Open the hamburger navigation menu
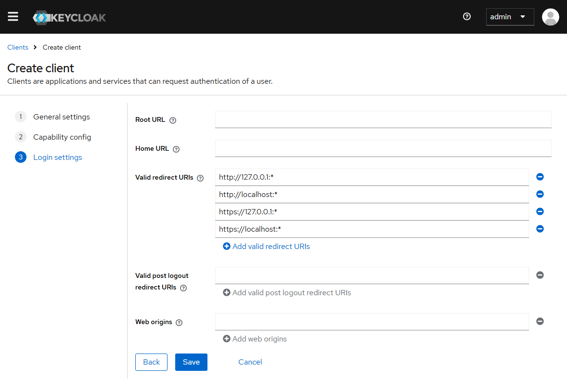 click(x=13, y=17)
